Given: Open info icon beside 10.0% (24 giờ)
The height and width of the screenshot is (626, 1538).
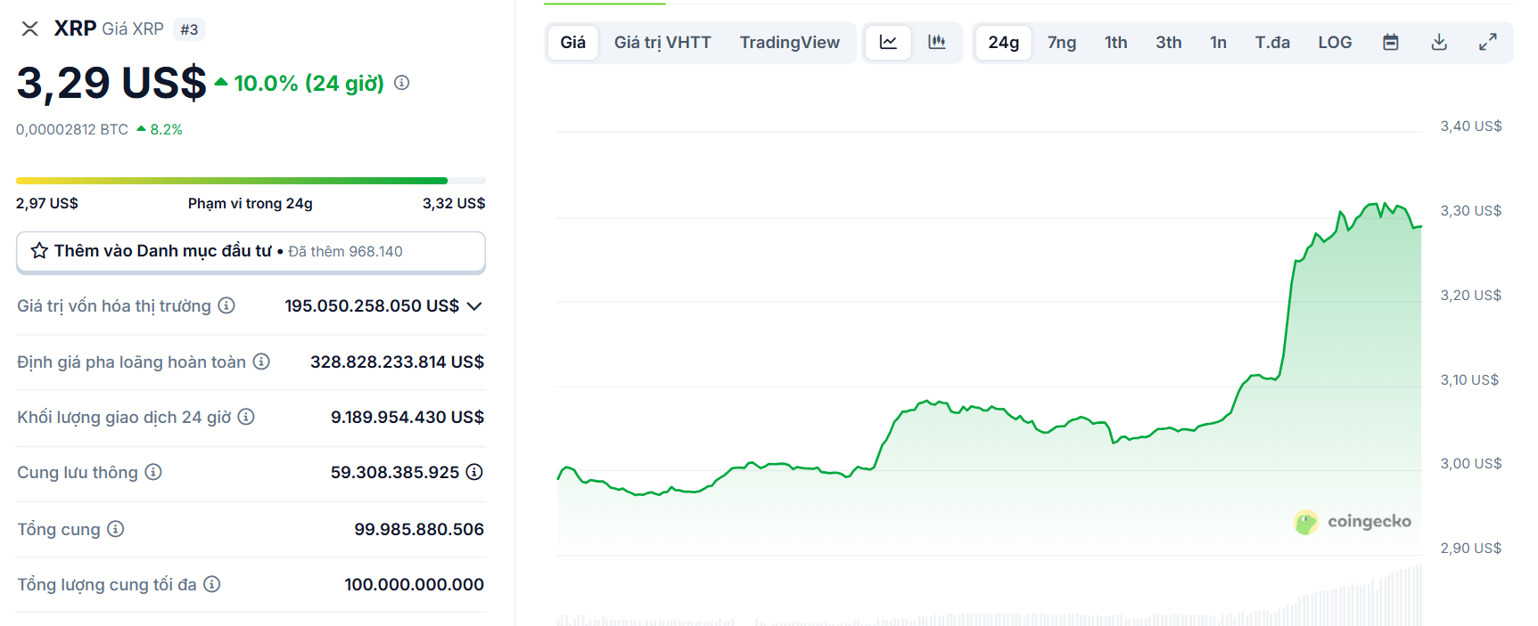Looking at the screenshot, I should click(402, 83).
